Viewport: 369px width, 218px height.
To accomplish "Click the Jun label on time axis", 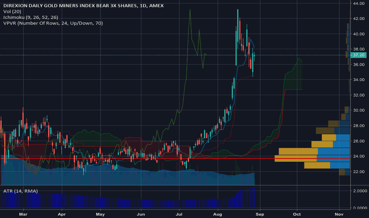I will coord(141,214).
